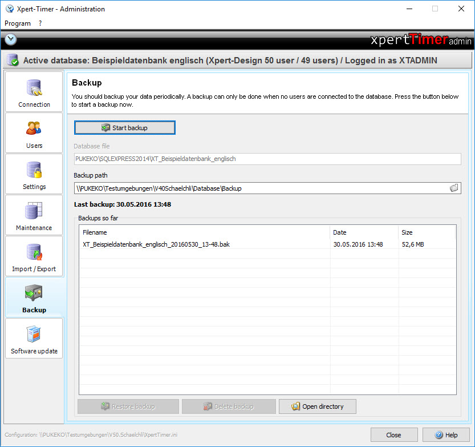Sort backups by Date column header
Image resolution: width=475 pixels, height=447 pixels.
pyautogui.click(x=363, y=232)
